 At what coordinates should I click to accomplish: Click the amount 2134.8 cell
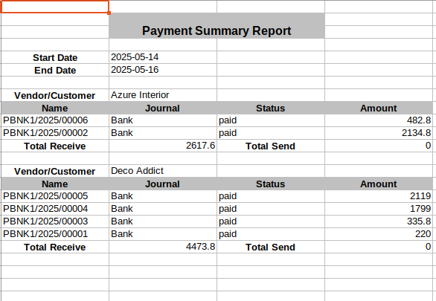tap(379, 133)
